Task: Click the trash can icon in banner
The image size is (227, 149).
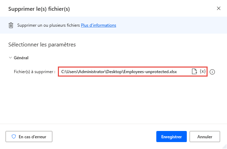Action: (11, 25)
